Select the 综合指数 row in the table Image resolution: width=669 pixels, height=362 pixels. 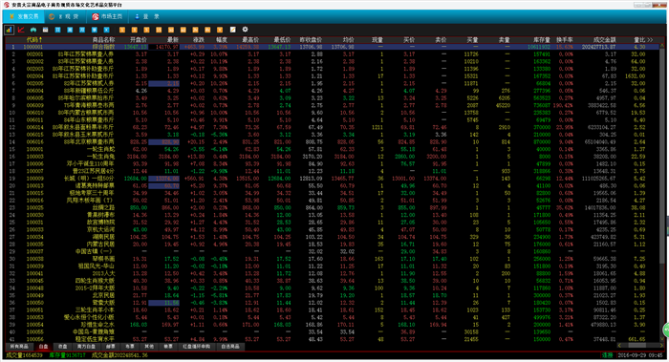[x=333, y=47]
